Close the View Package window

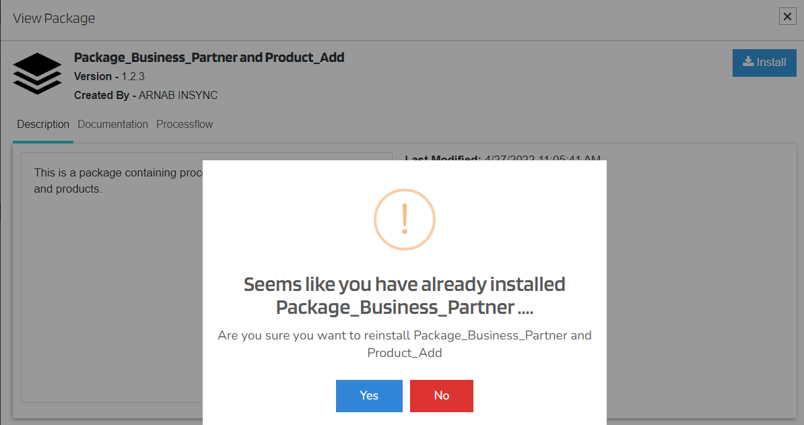point(787,18)
